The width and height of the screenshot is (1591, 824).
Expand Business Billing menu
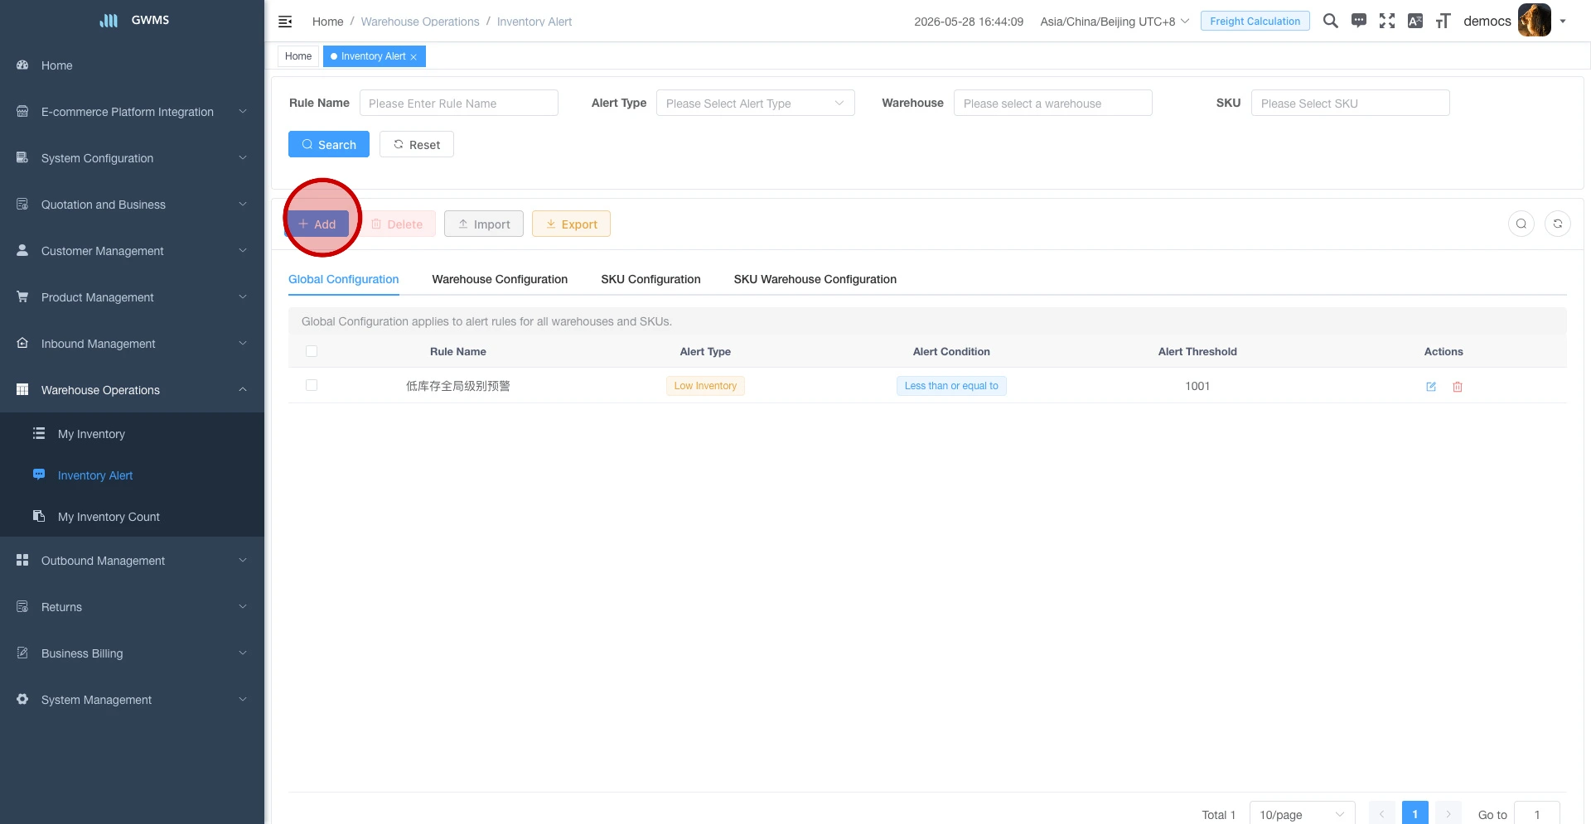pos(133,653)
